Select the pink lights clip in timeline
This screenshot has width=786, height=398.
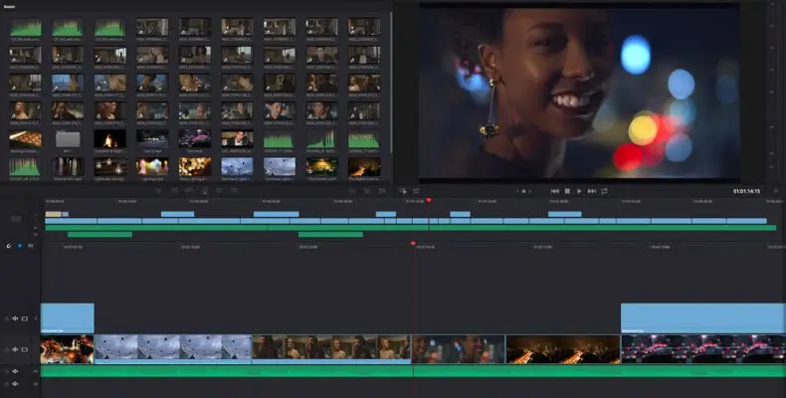(x=703, y=349)
